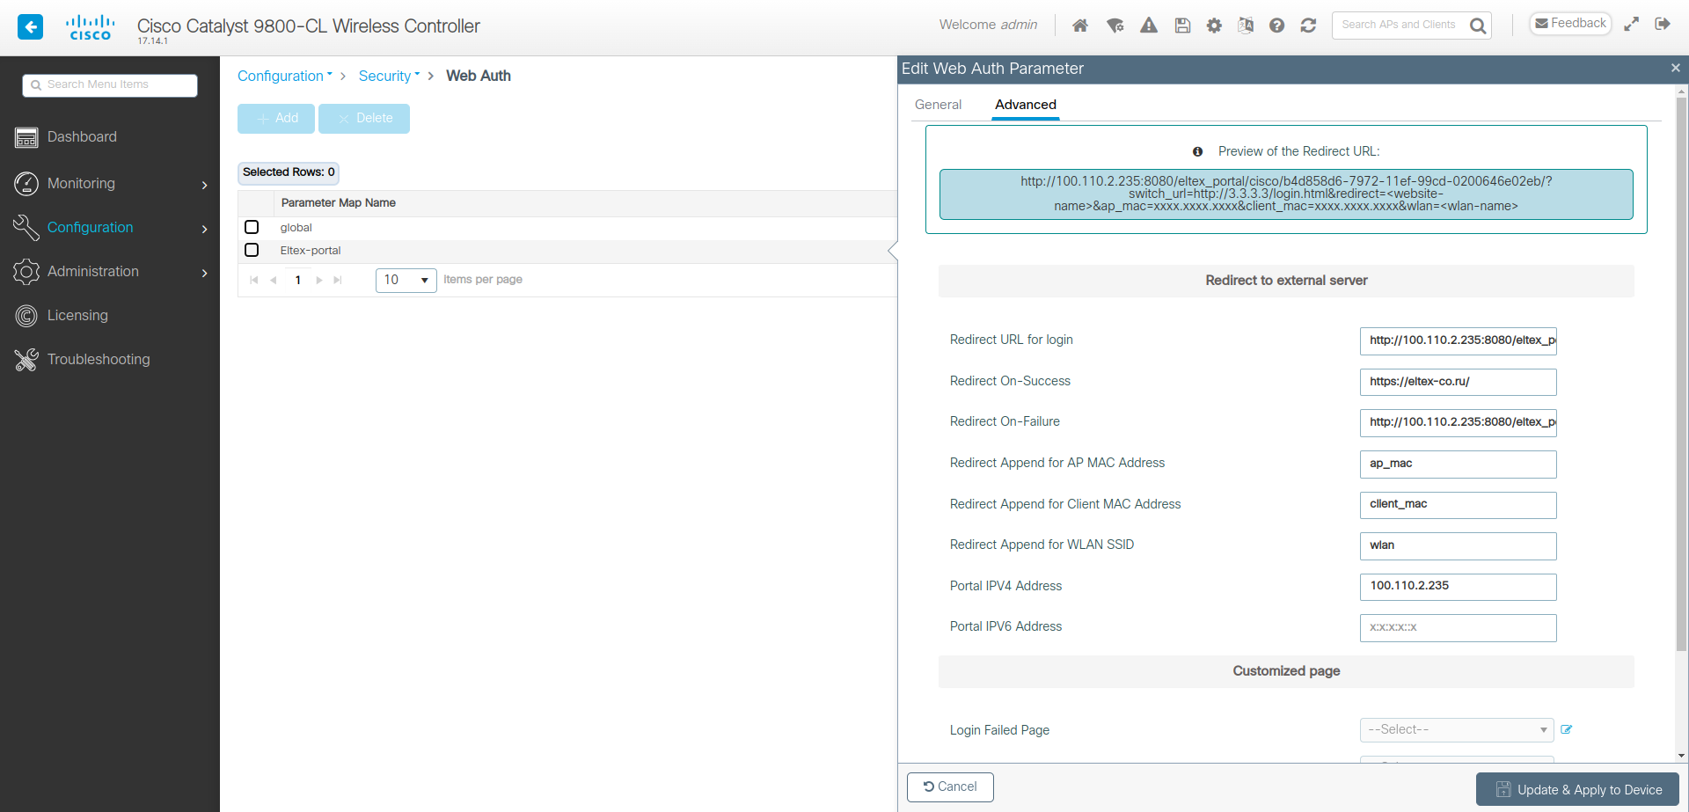Screen dimensions: 1689x812
Task: Edit the AP MAC Address append field
Action: point(1458,464)
